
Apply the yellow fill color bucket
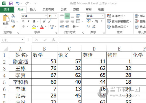coord(34,27)
